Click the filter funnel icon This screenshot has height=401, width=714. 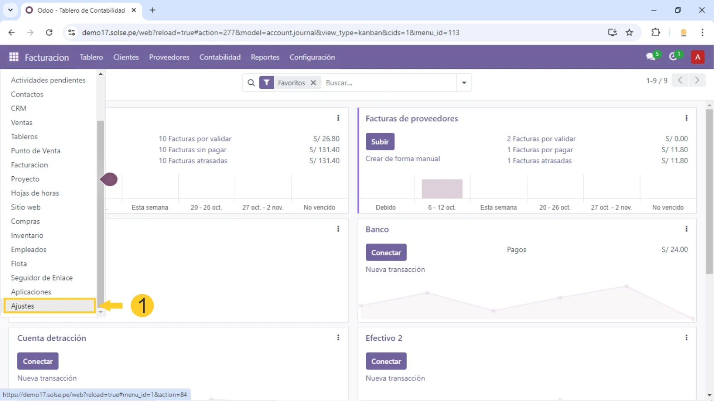[x=267, y=83]
